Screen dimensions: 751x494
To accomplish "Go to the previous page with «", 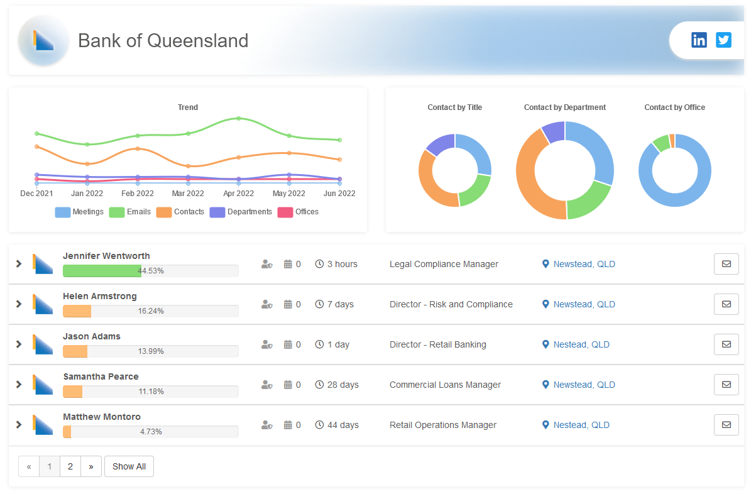I will [x=29, y=466].
